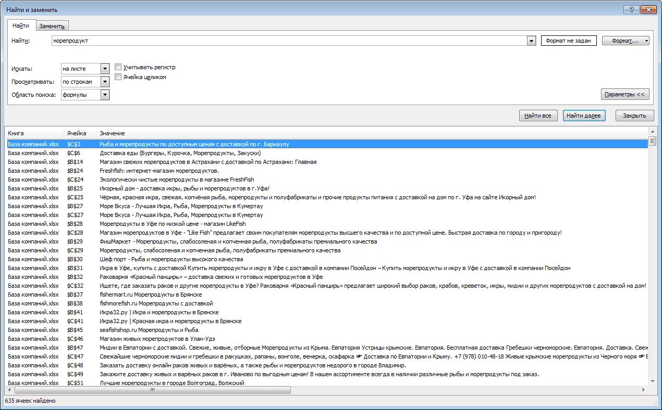Select result row for cell $C$49
This screenshot has height=410, width=662.
tap(327, 374)
